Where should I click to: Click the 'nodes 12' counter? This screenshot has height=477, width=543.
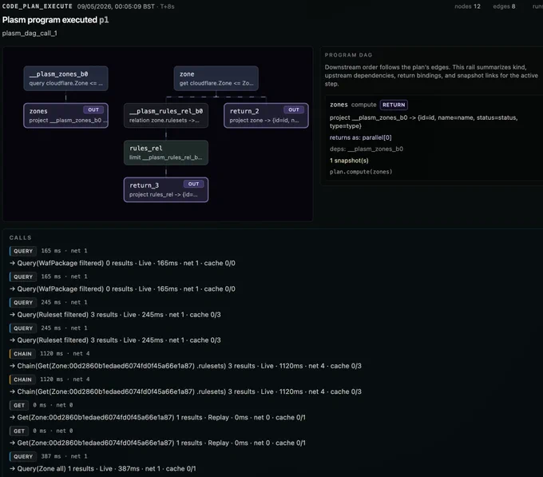pos(467,6)
